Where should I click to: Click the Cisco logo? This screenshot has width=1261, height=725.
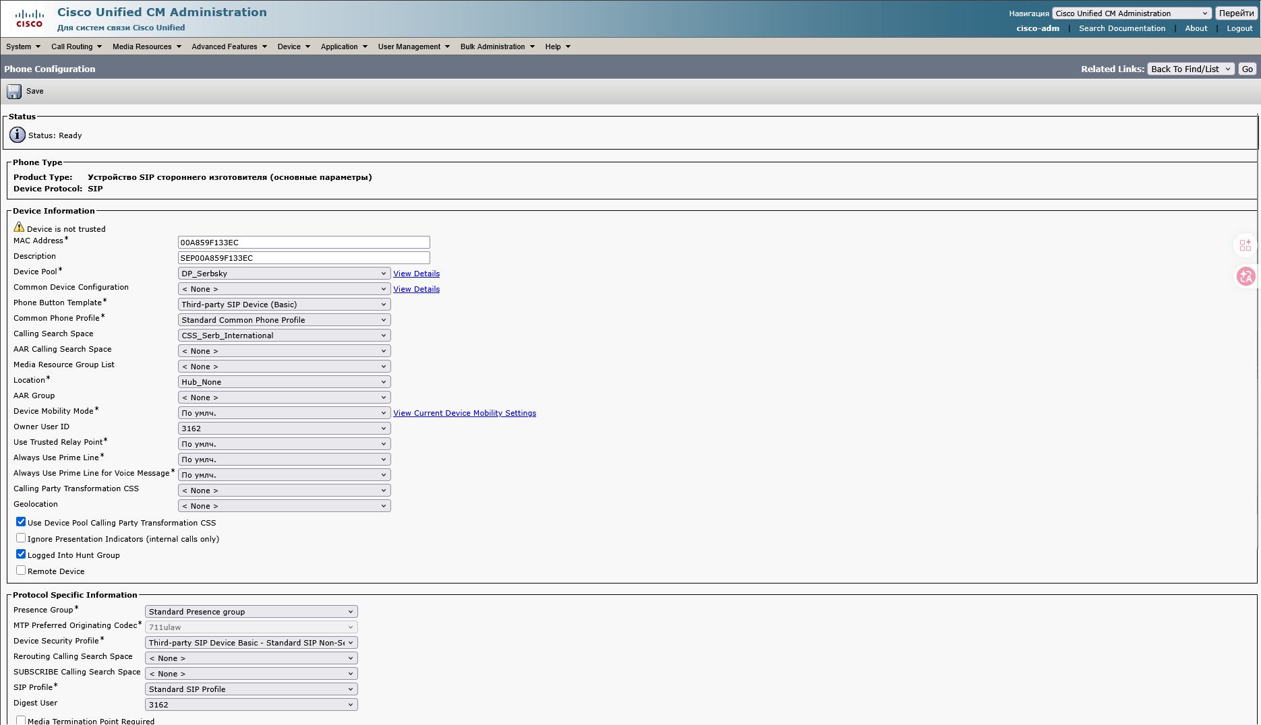(x=29, y=18)
